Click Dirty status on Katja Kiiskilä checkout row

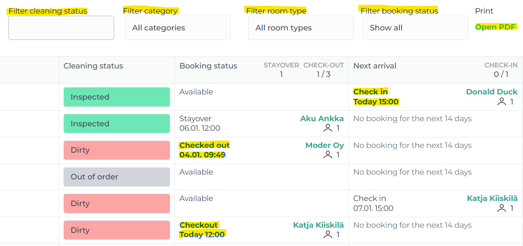tap(117, 230)
